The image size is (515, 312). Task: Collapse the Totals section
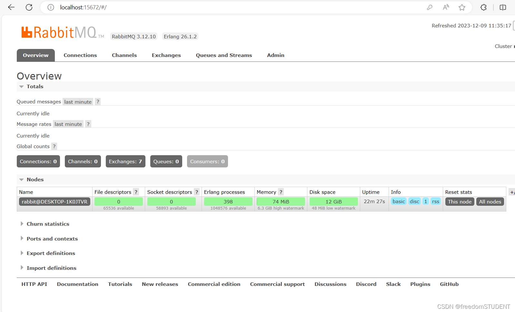coord(31,87)
